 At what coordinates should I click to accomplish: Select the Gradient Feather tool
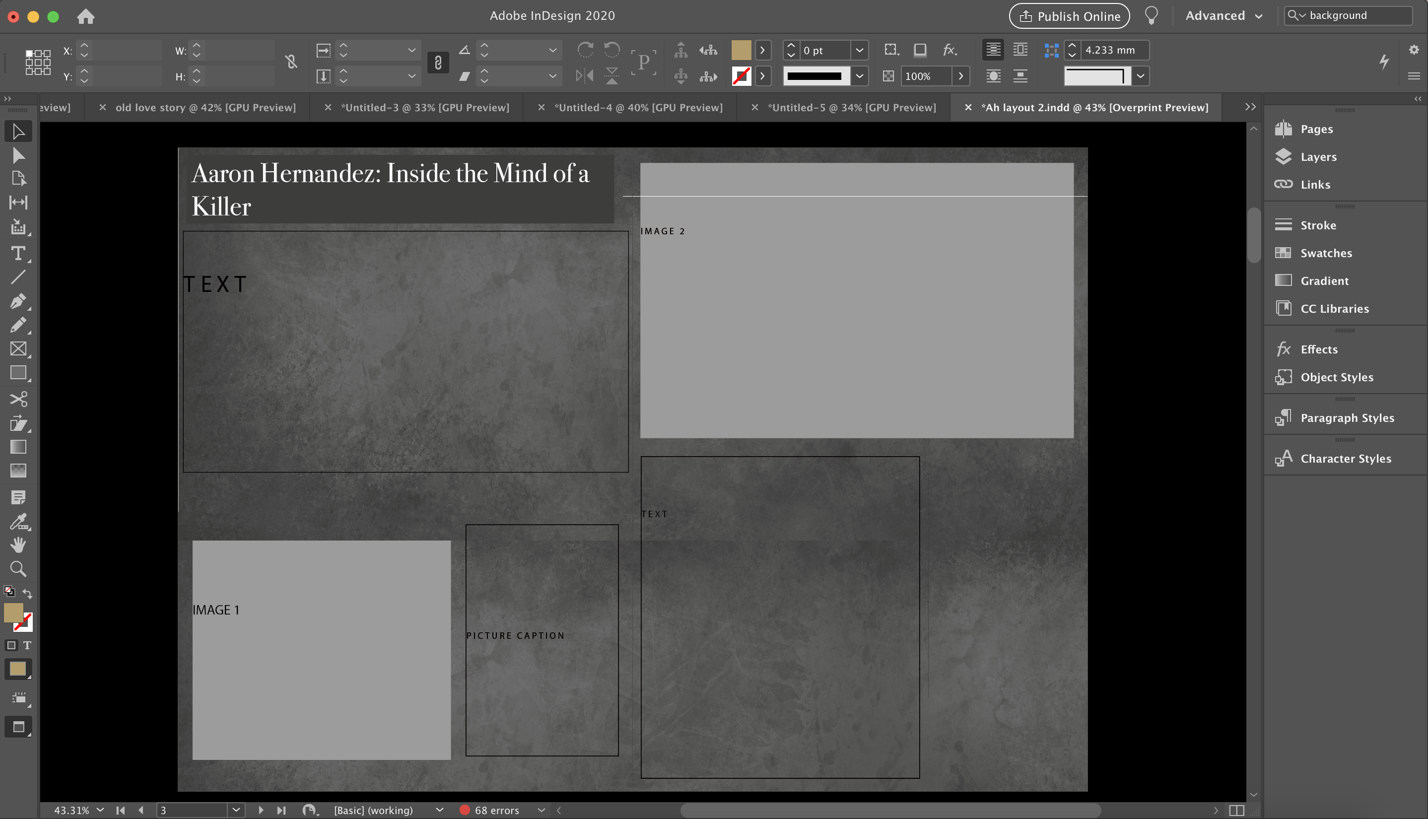click(x=18, y=470)
